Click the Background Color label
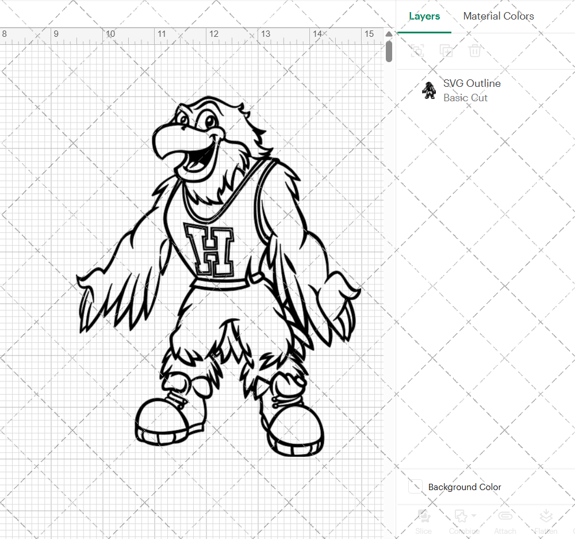 [x=465, y=487]
